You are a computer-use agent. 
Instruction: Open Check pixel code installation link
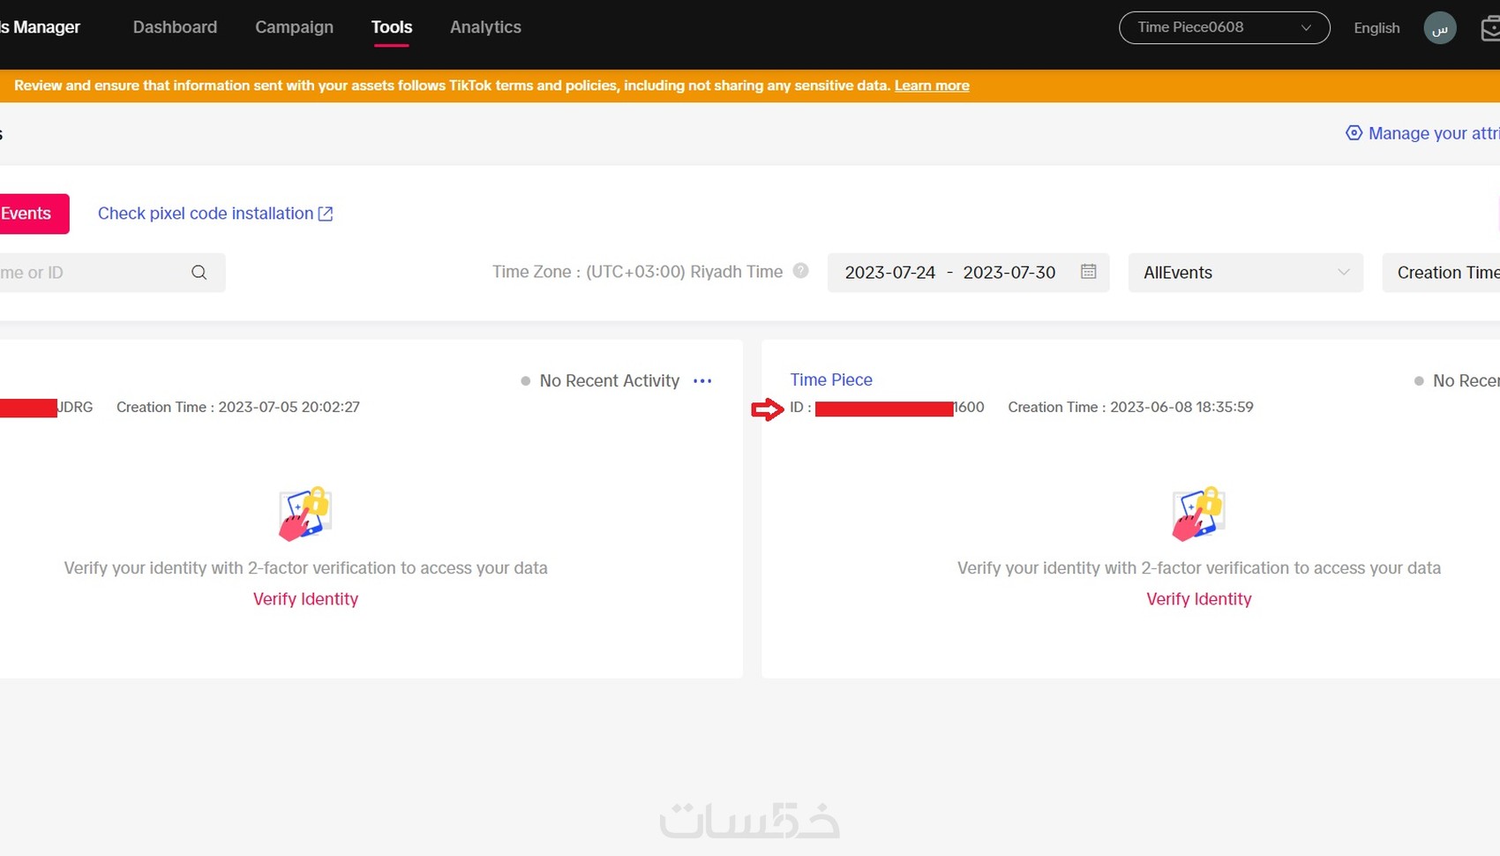214,214
